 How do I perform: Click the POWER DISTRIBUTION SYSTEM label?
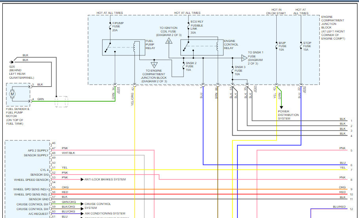click(288, 115)
